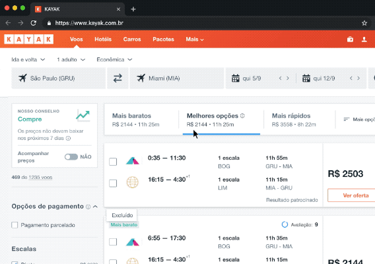Bookmark this page with the star

(364, 23)
